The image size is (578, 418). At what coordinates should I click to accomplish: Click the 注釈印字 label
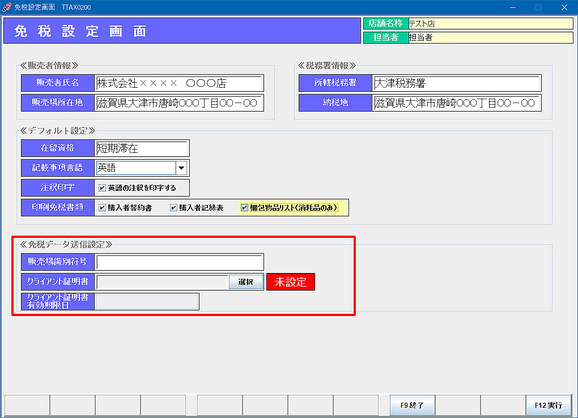(58, 188)
